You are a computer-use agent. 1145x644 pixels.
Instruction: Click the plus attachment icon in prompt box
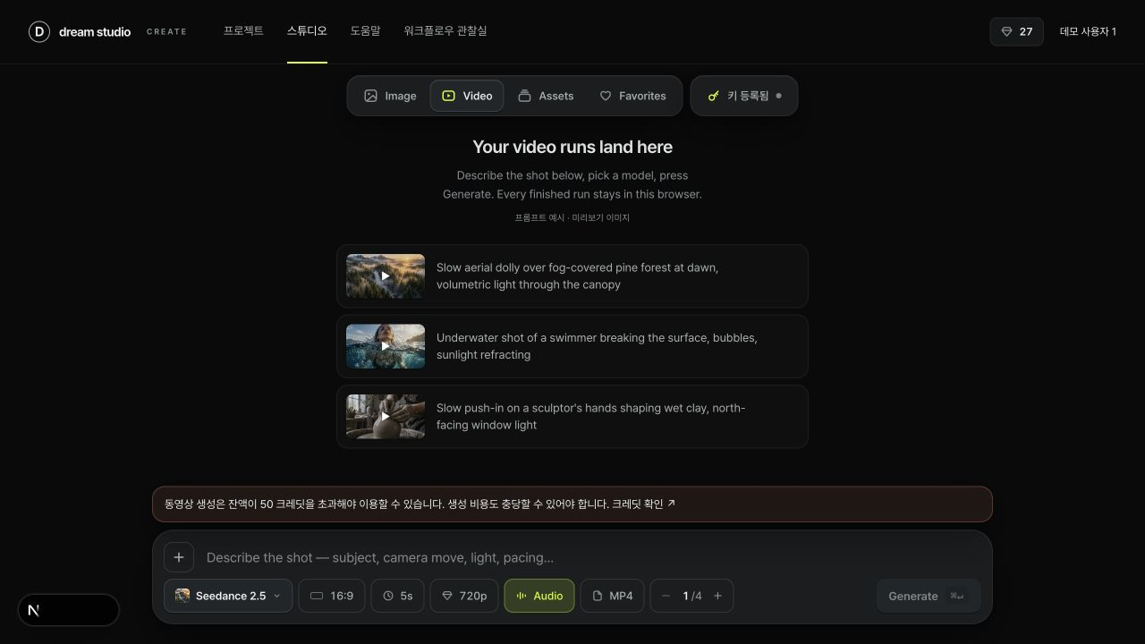179,557
